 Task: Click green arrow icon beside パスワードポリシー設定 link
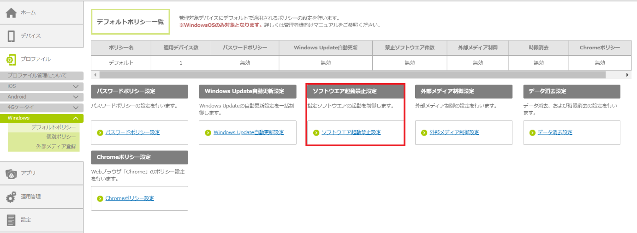tap(100, 133)
